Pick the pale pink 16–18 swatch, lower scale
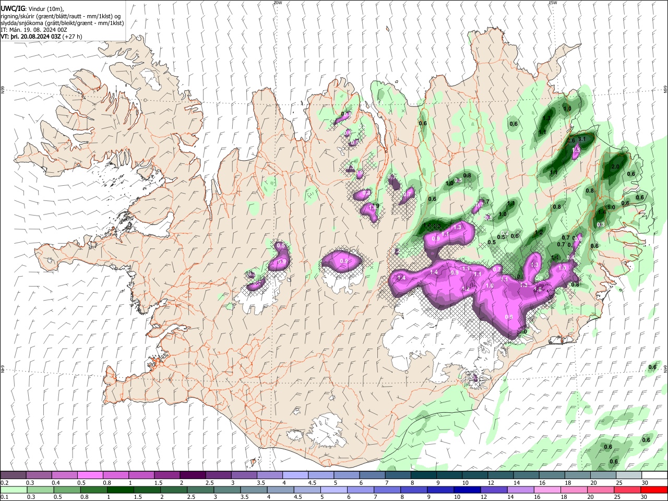 click(x=546, y=490)
